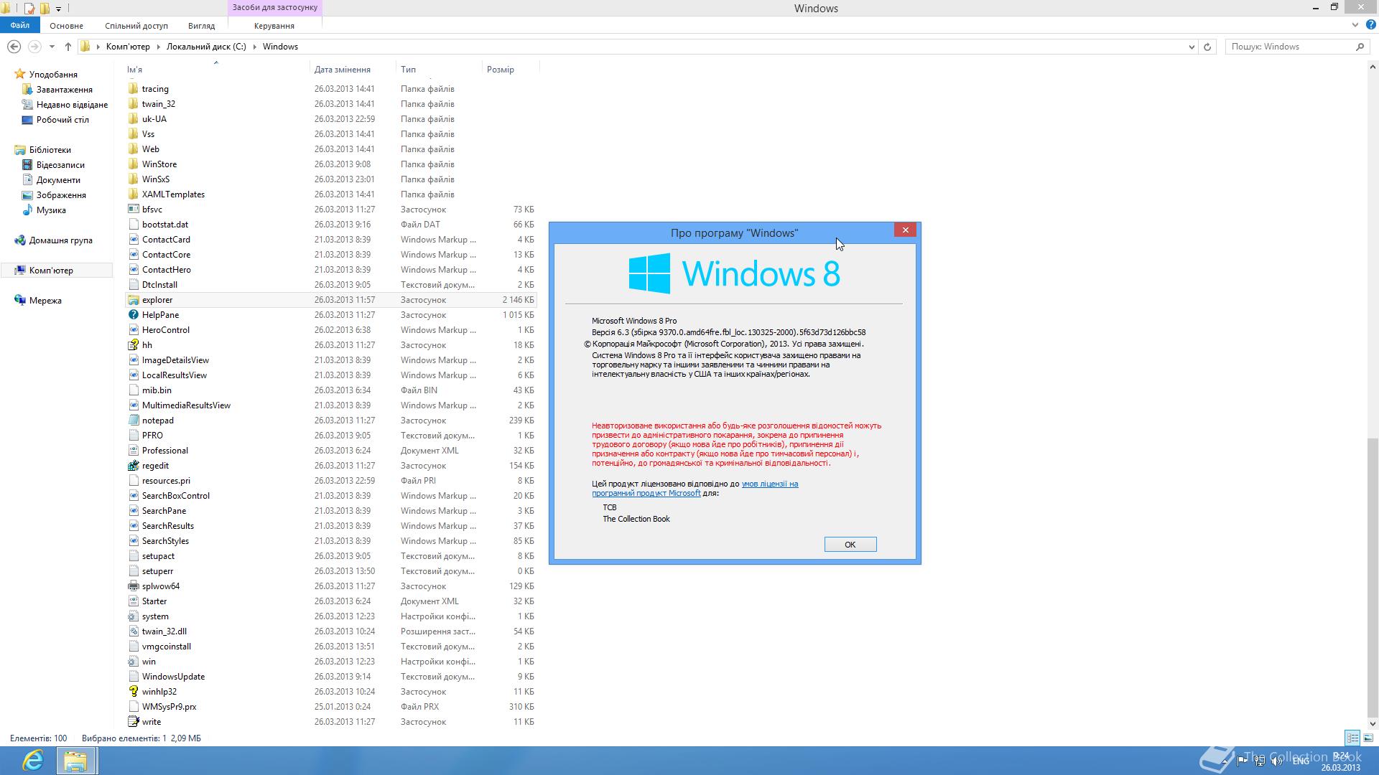This screenshot has height=775, width=1379.
Task: Select the notepad application icon
Action: 133,421
